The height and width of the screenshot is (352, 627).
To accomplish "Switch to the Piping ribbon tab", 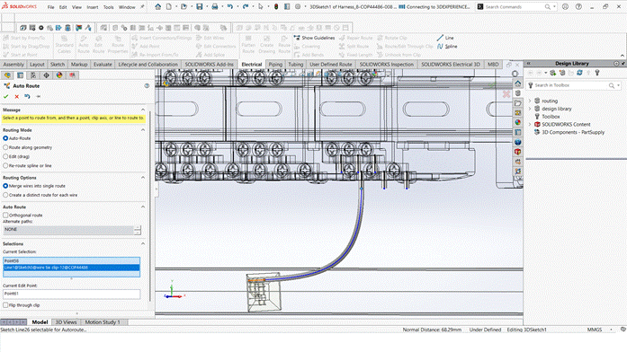I will [x=275, y=65].
